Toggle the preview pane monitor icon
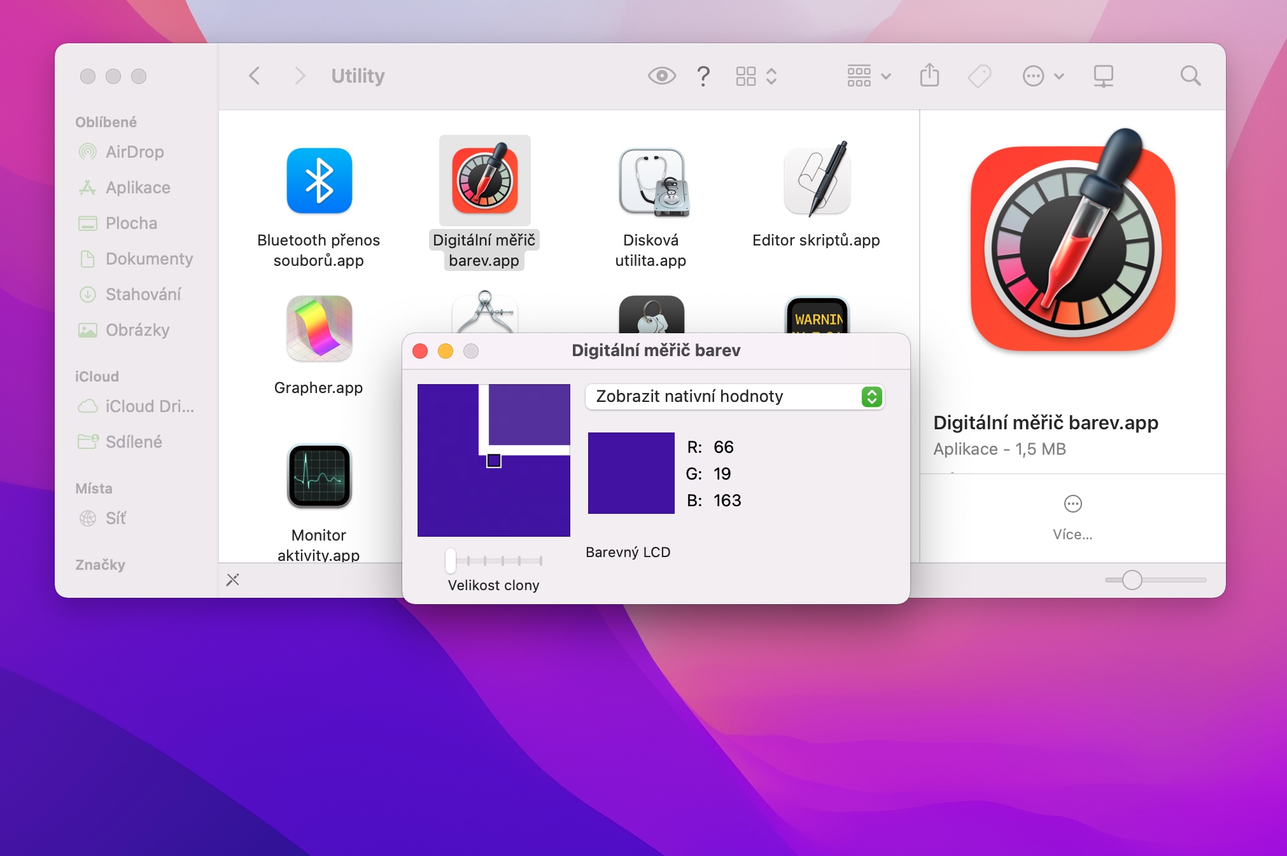The width and height of the screenshot is (1287, 856). tap(1103, 76)
